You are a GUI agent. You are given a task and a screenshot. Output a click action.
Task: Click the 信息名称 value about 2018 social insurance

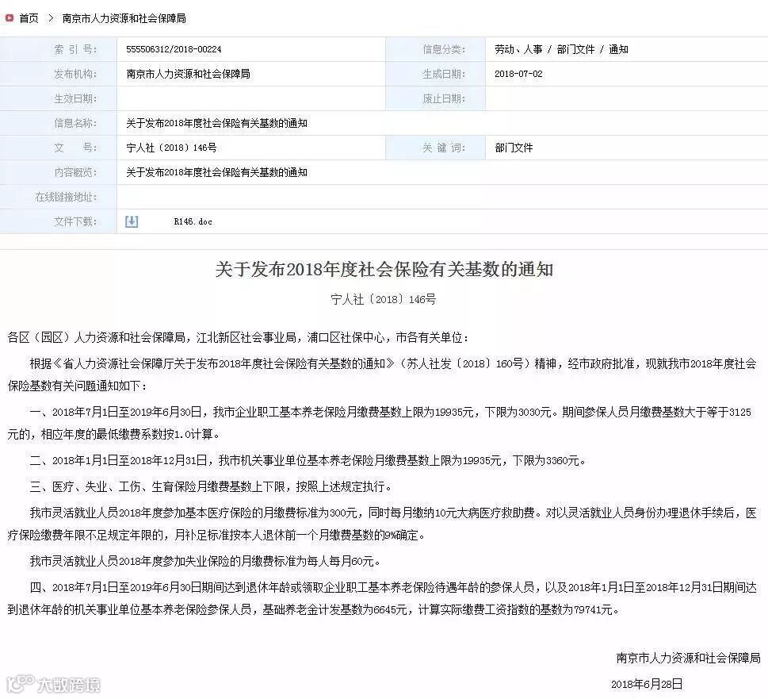click(216, 123)
